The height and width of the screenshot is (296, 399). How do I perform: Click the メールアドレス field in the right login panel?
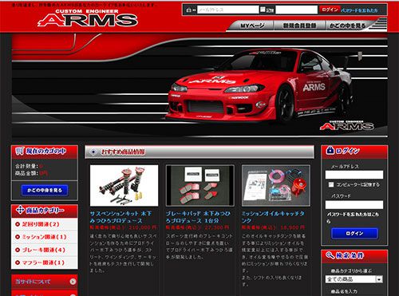[x=354, y=175]
